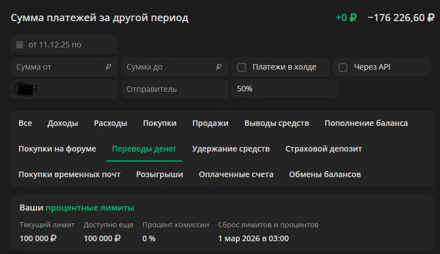Click the 'Отправитель' input field
The image size is (440, 254).
click(173, 89)
